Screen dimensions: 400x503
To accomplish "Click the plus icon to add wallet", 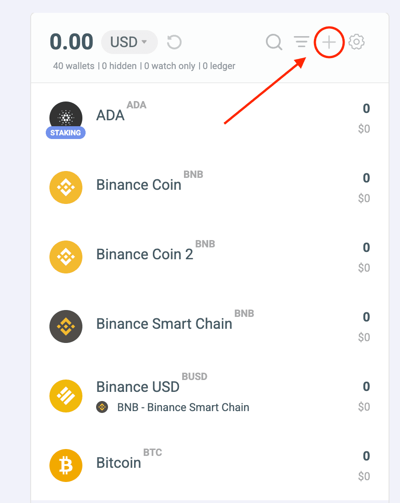I will click(329, 43).
